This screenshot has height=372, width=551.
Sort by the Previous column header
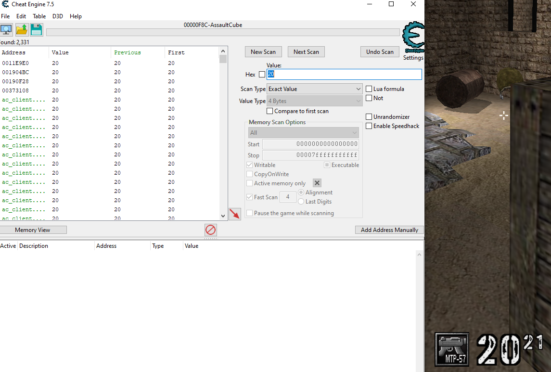[138, 52]
